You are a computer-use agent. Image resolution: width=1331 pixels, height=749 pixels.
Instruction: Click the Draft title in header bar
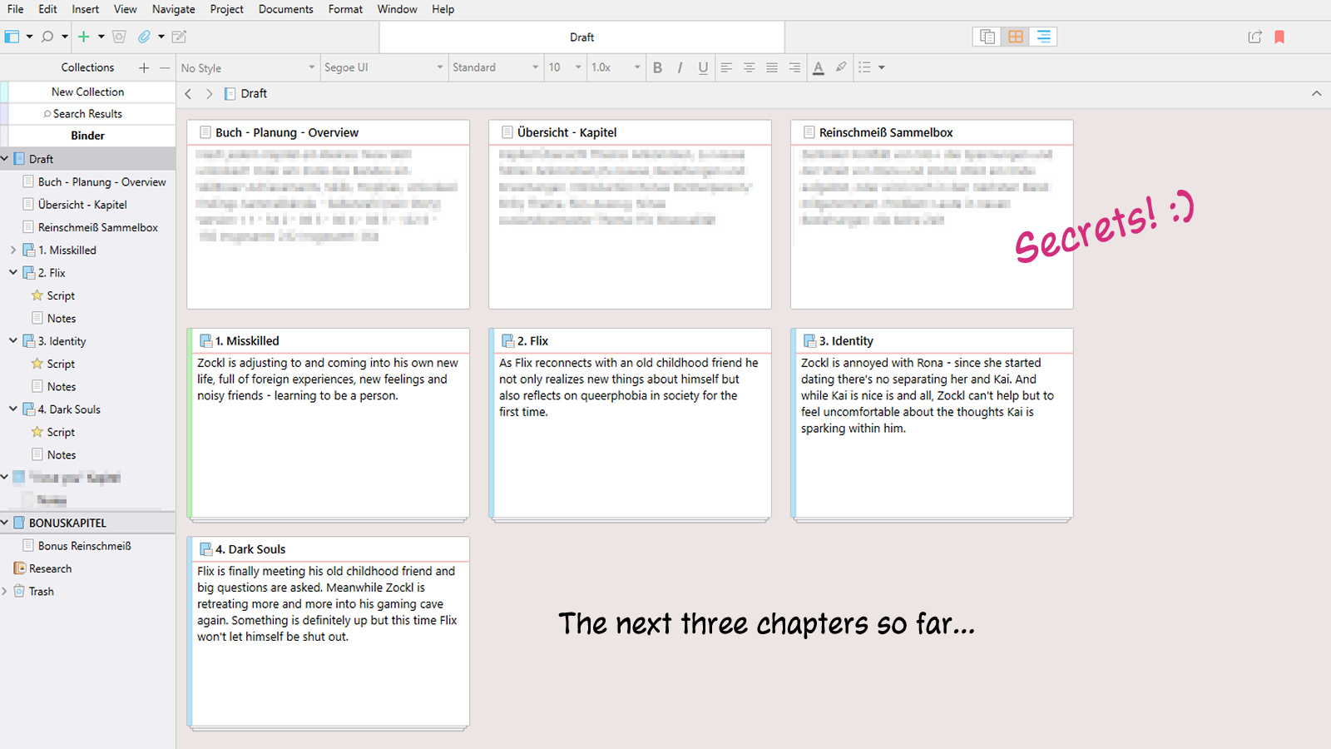(581, 37)
